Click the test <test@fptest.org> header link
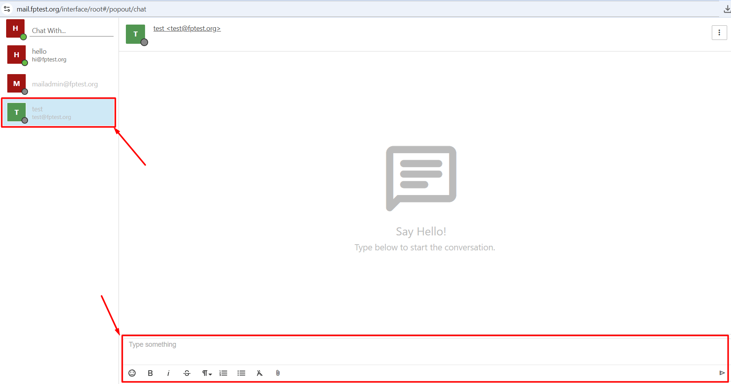Image resolution: width=731 pixels, height=384 pixels. tap(187, 28)
